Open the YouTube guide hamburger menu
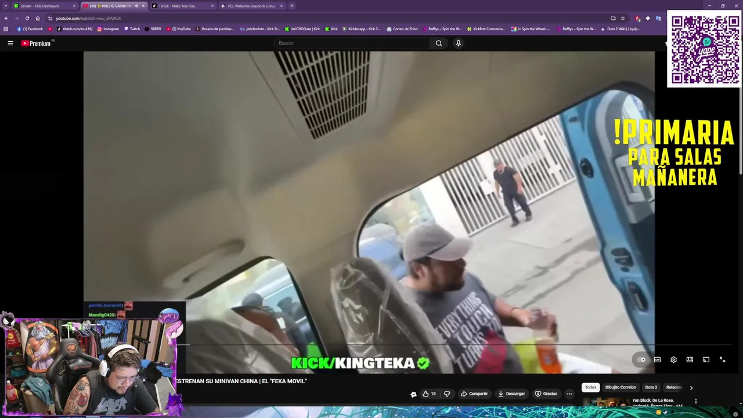Screen dimensions: 743x418 click(x=10, y=43)
